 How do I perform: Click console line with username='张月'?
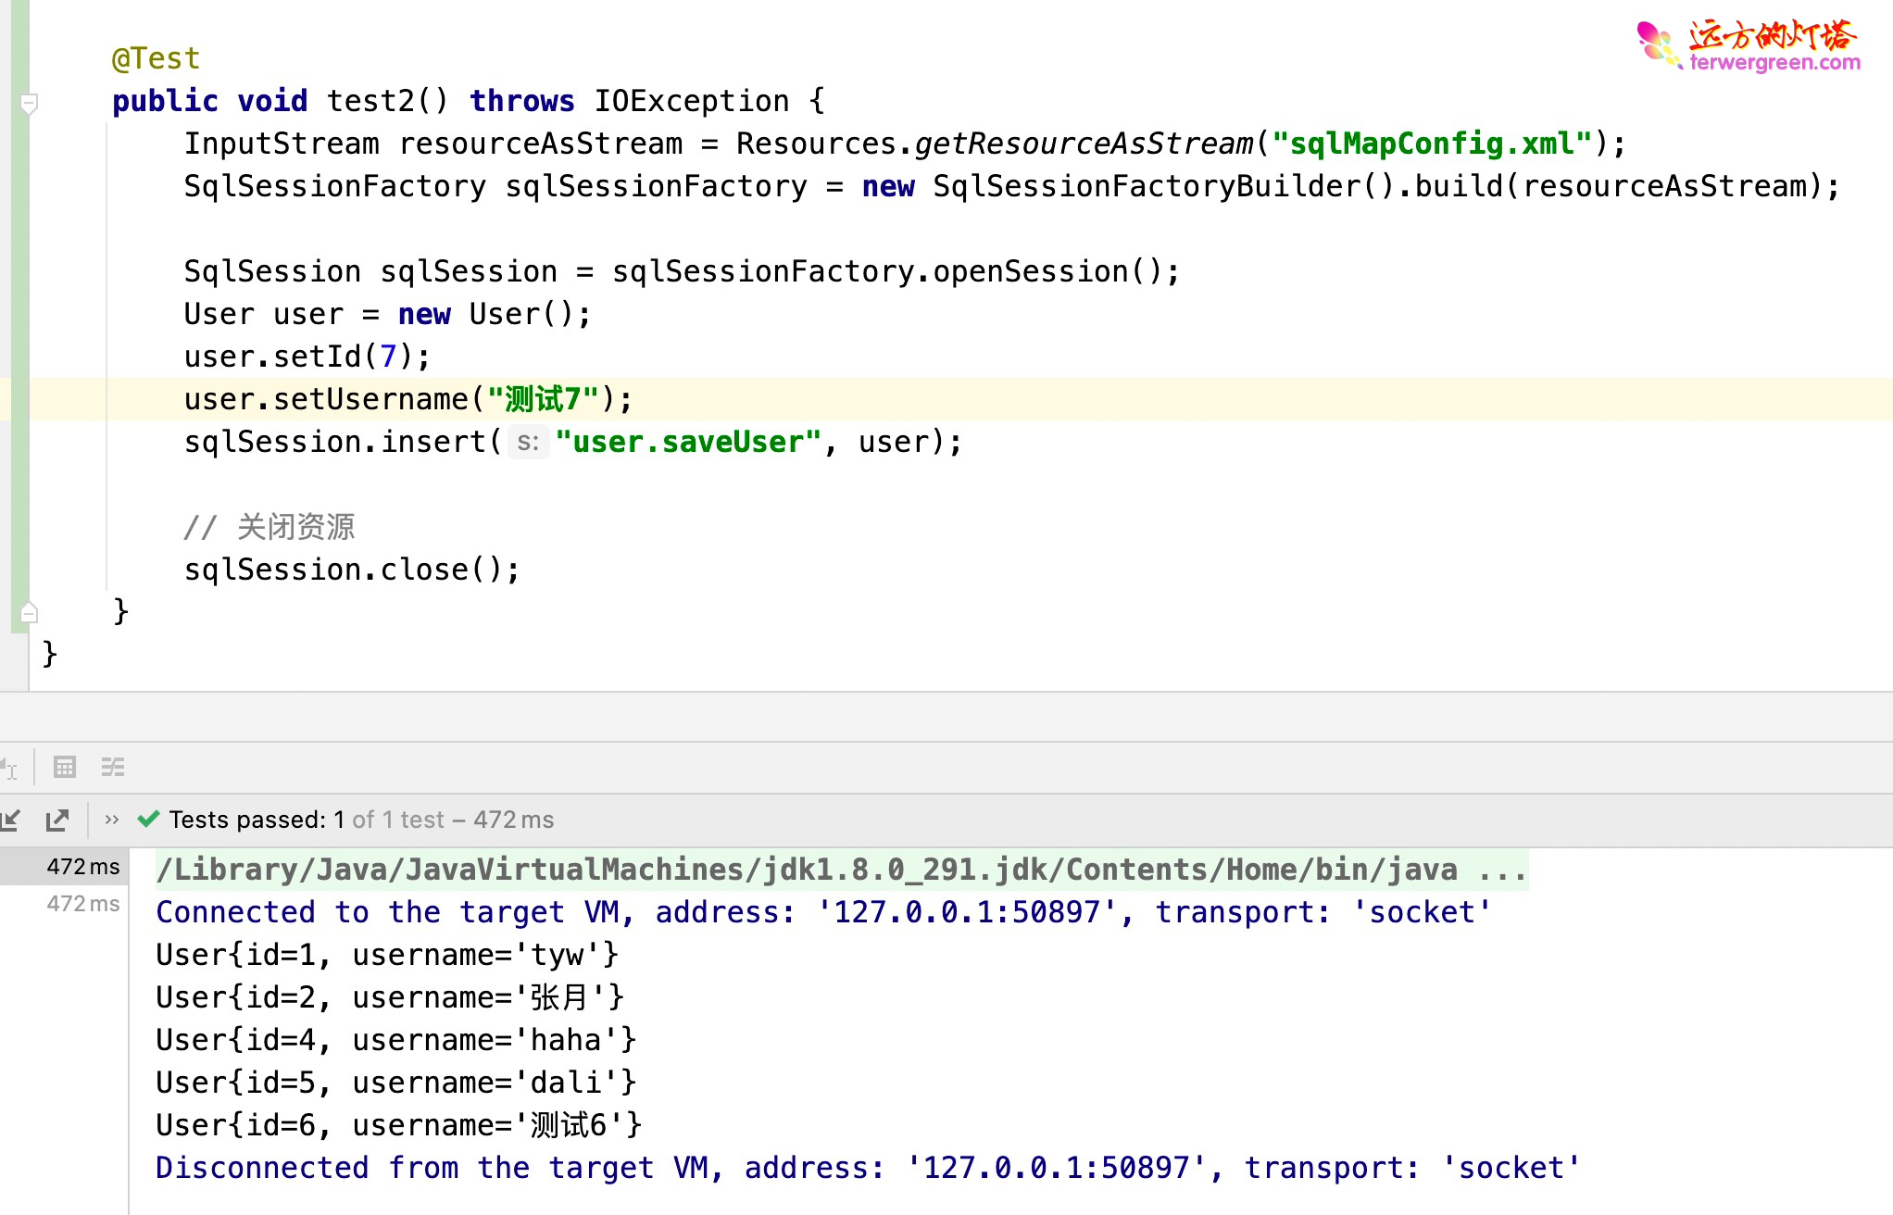(390, 997)
